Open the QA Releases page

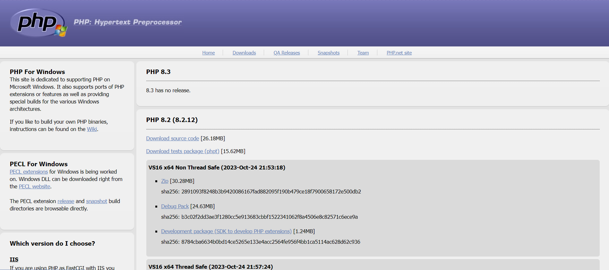[x=287, y=53]
